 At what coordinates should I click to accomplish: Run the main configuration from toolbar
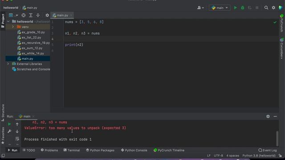(x=236, y=8)
